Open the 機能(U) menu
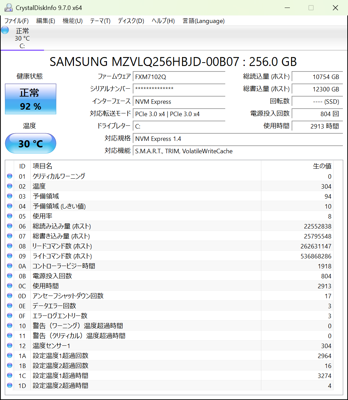 tap(73, 21)
